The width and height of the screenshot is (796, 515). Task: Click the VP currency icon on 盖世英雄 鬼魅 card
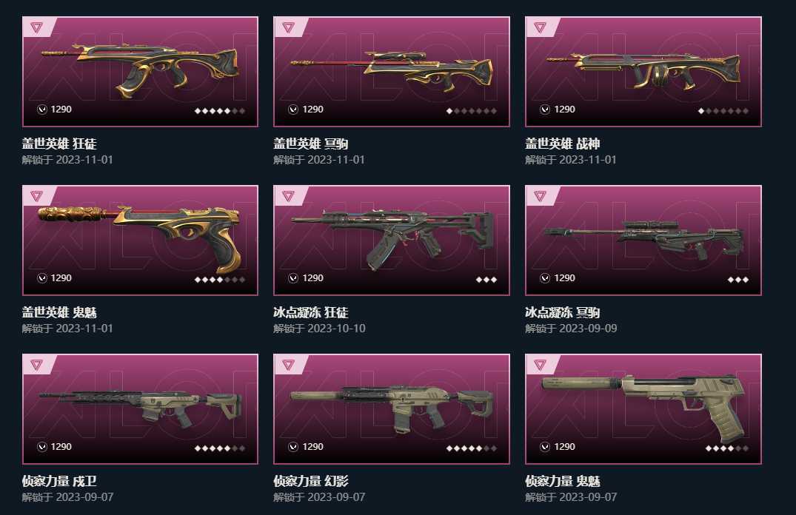[x=42, y=278]
